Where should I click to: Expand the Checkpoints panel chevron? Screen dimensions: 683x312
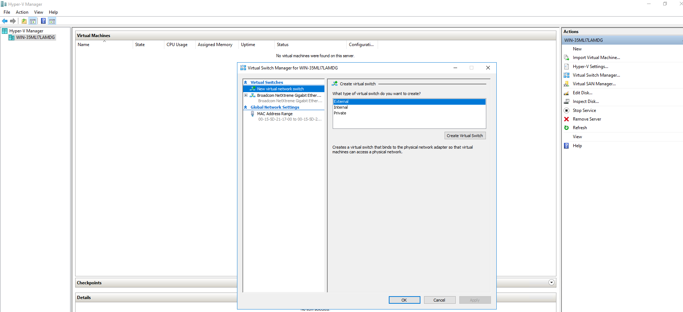click(551, 282)
